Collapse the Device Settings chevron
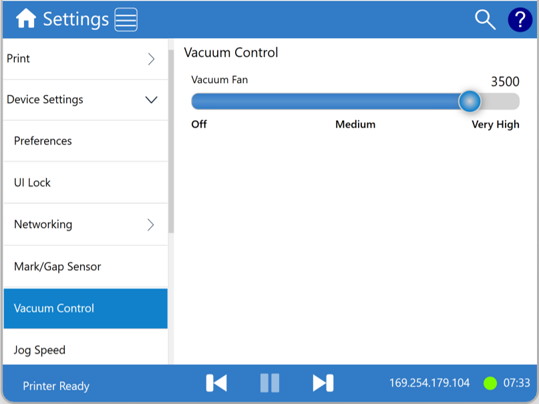The height and width of the screenshot is (404, 539). coord(151,100)
